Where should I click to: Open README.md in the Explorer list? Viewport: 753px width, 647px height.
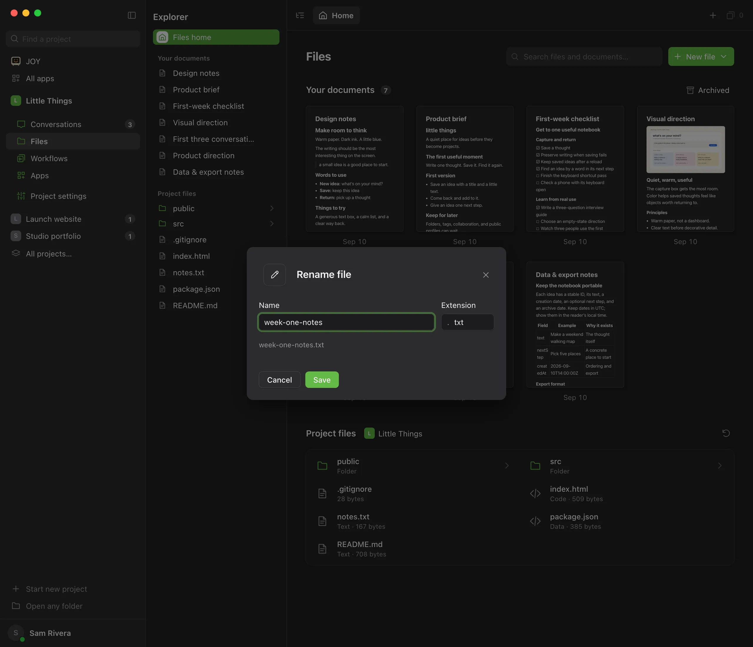(x=216, y=306)
